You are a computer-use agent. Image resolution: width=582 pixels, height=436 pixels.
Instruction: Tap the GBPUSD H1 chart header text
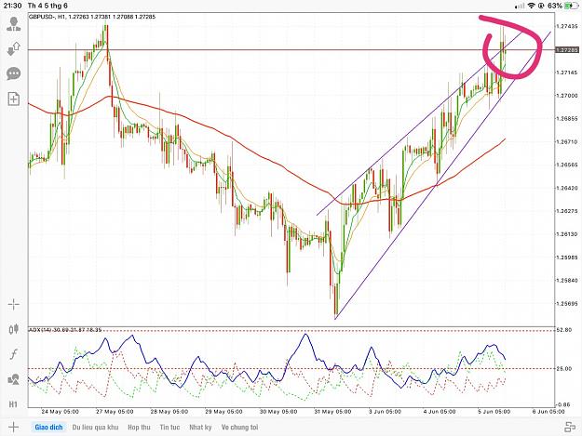pyautogui.click(x=92, y=17)
